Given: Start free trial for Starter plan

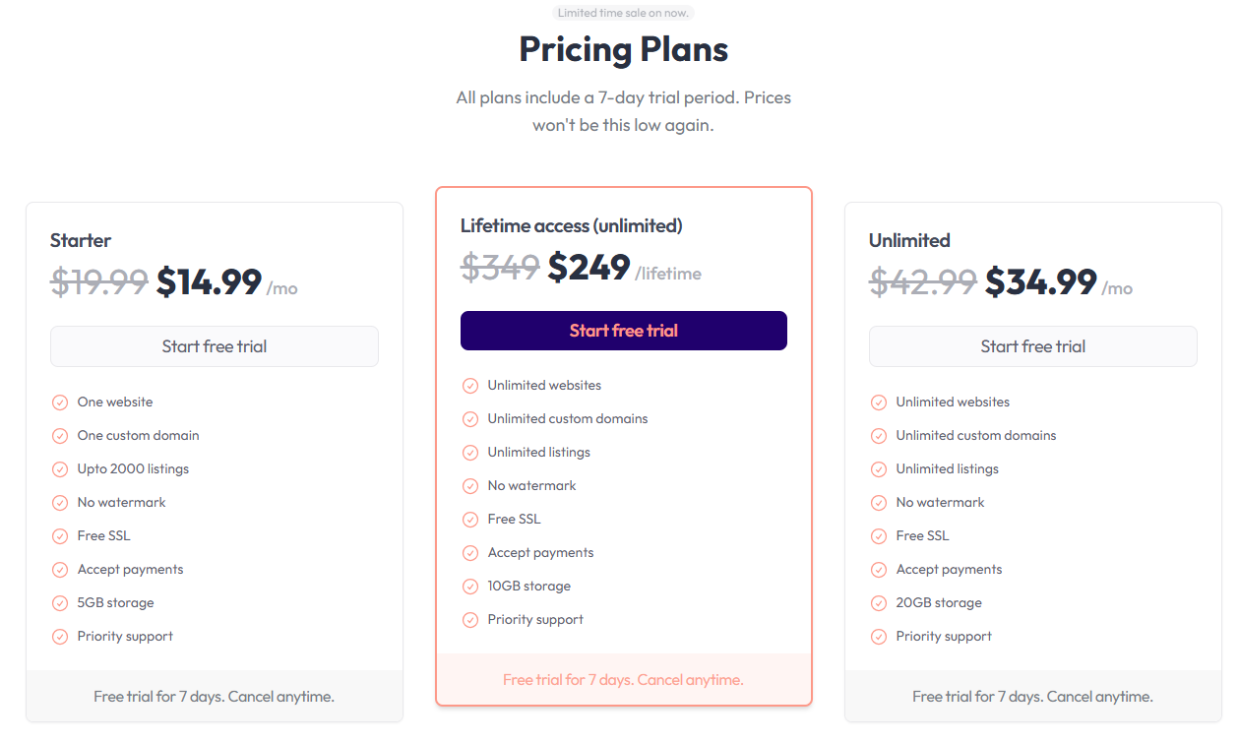Looking at the screenshot, I should click(x=215, y=346).
